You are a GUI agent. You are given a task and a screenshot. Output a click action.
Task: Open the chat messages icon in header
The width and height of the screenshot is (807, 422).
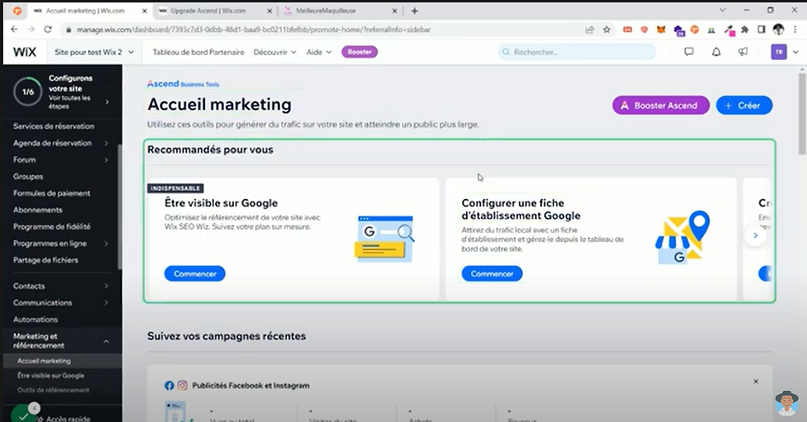coord(688,52)
